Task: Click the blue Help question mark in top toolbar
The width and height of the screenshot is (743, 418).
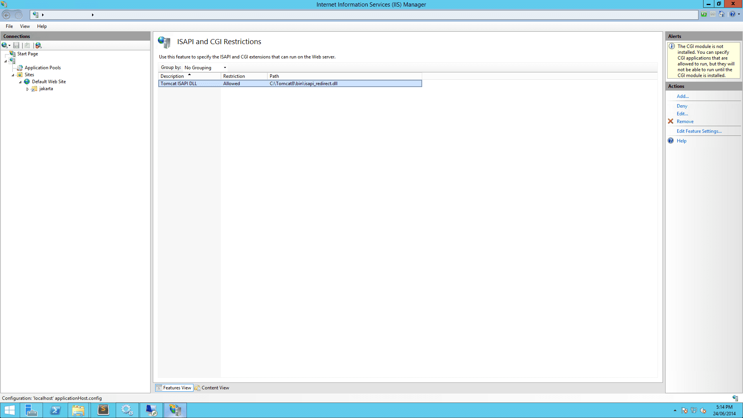Action: point(732,14)
